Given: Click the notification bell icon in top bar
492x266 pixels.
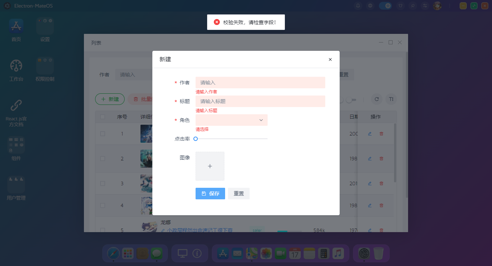Looking at the screenshot, I should (358, 6).
